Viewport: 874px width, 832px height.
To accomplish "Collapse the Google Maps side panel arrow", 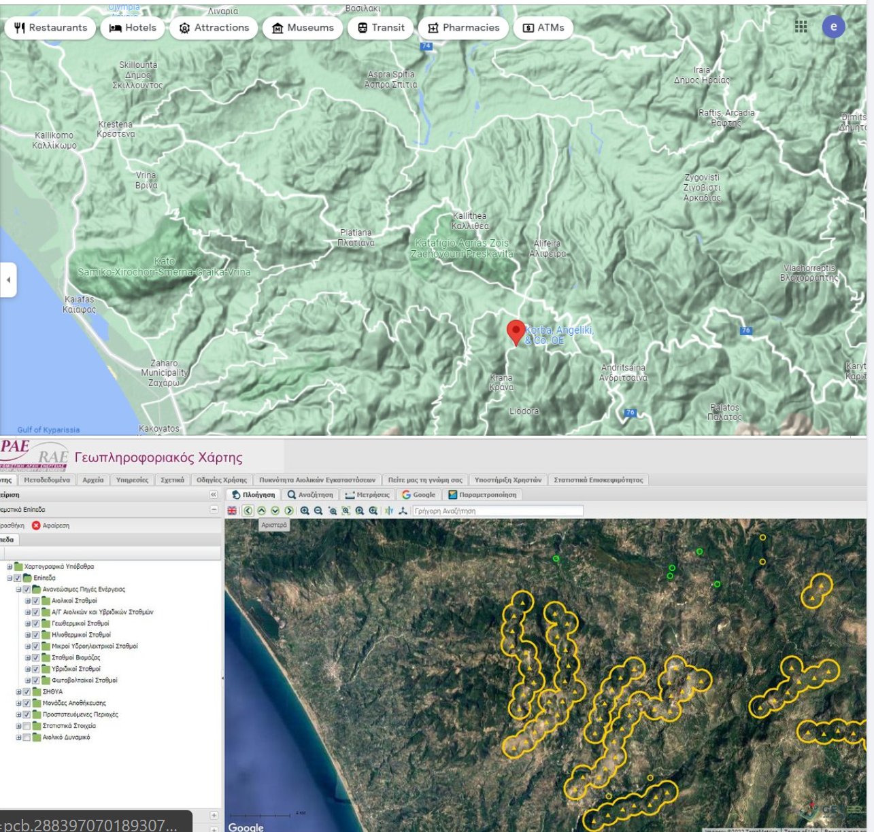I will pos(8,279).
